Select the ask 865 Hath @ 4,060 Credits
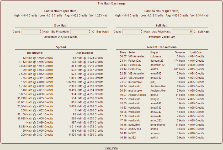Viewport: 223px width, 150px height. pos(87,102)
